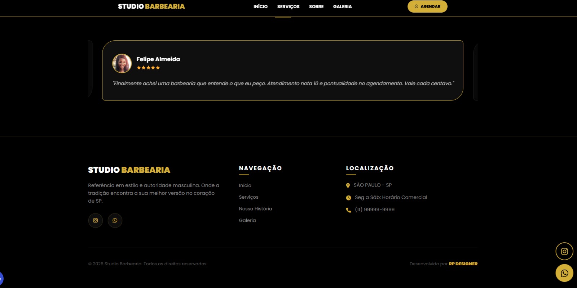Screen dimensions: 577x288
Task: Click Felipe Almeida's avatar photo
Action: pos(122,63)
